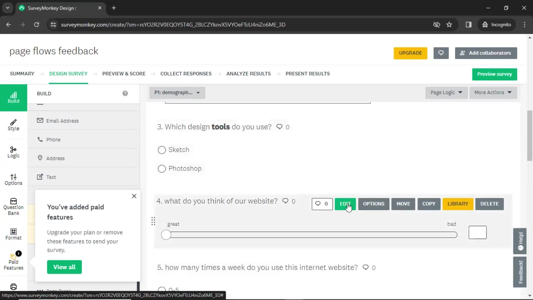This screenshot has width=533, height=300.
Task: Open the Options panel icon
Action: coord(13,180)
